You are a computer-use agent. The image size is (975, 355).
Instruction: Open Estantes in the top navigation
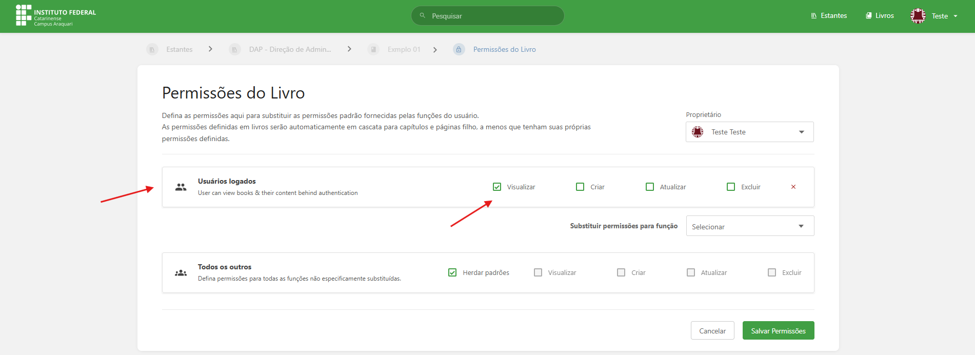tap(829, 16)
